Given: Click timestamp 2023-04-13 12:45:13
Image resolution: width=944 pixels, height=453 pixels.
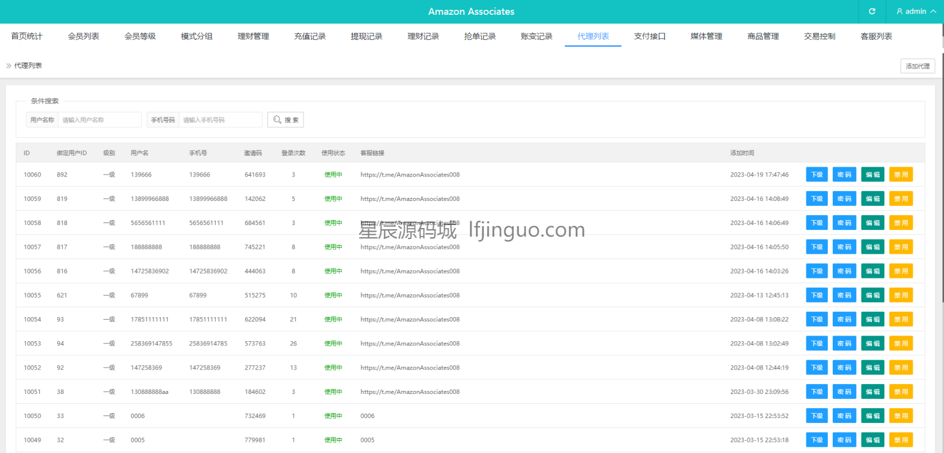Looking at the screenshot, I should click(759, 295).
